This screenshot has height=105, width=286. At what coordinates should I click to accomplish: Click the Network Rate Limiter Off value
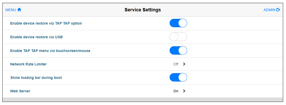point(176,64)
